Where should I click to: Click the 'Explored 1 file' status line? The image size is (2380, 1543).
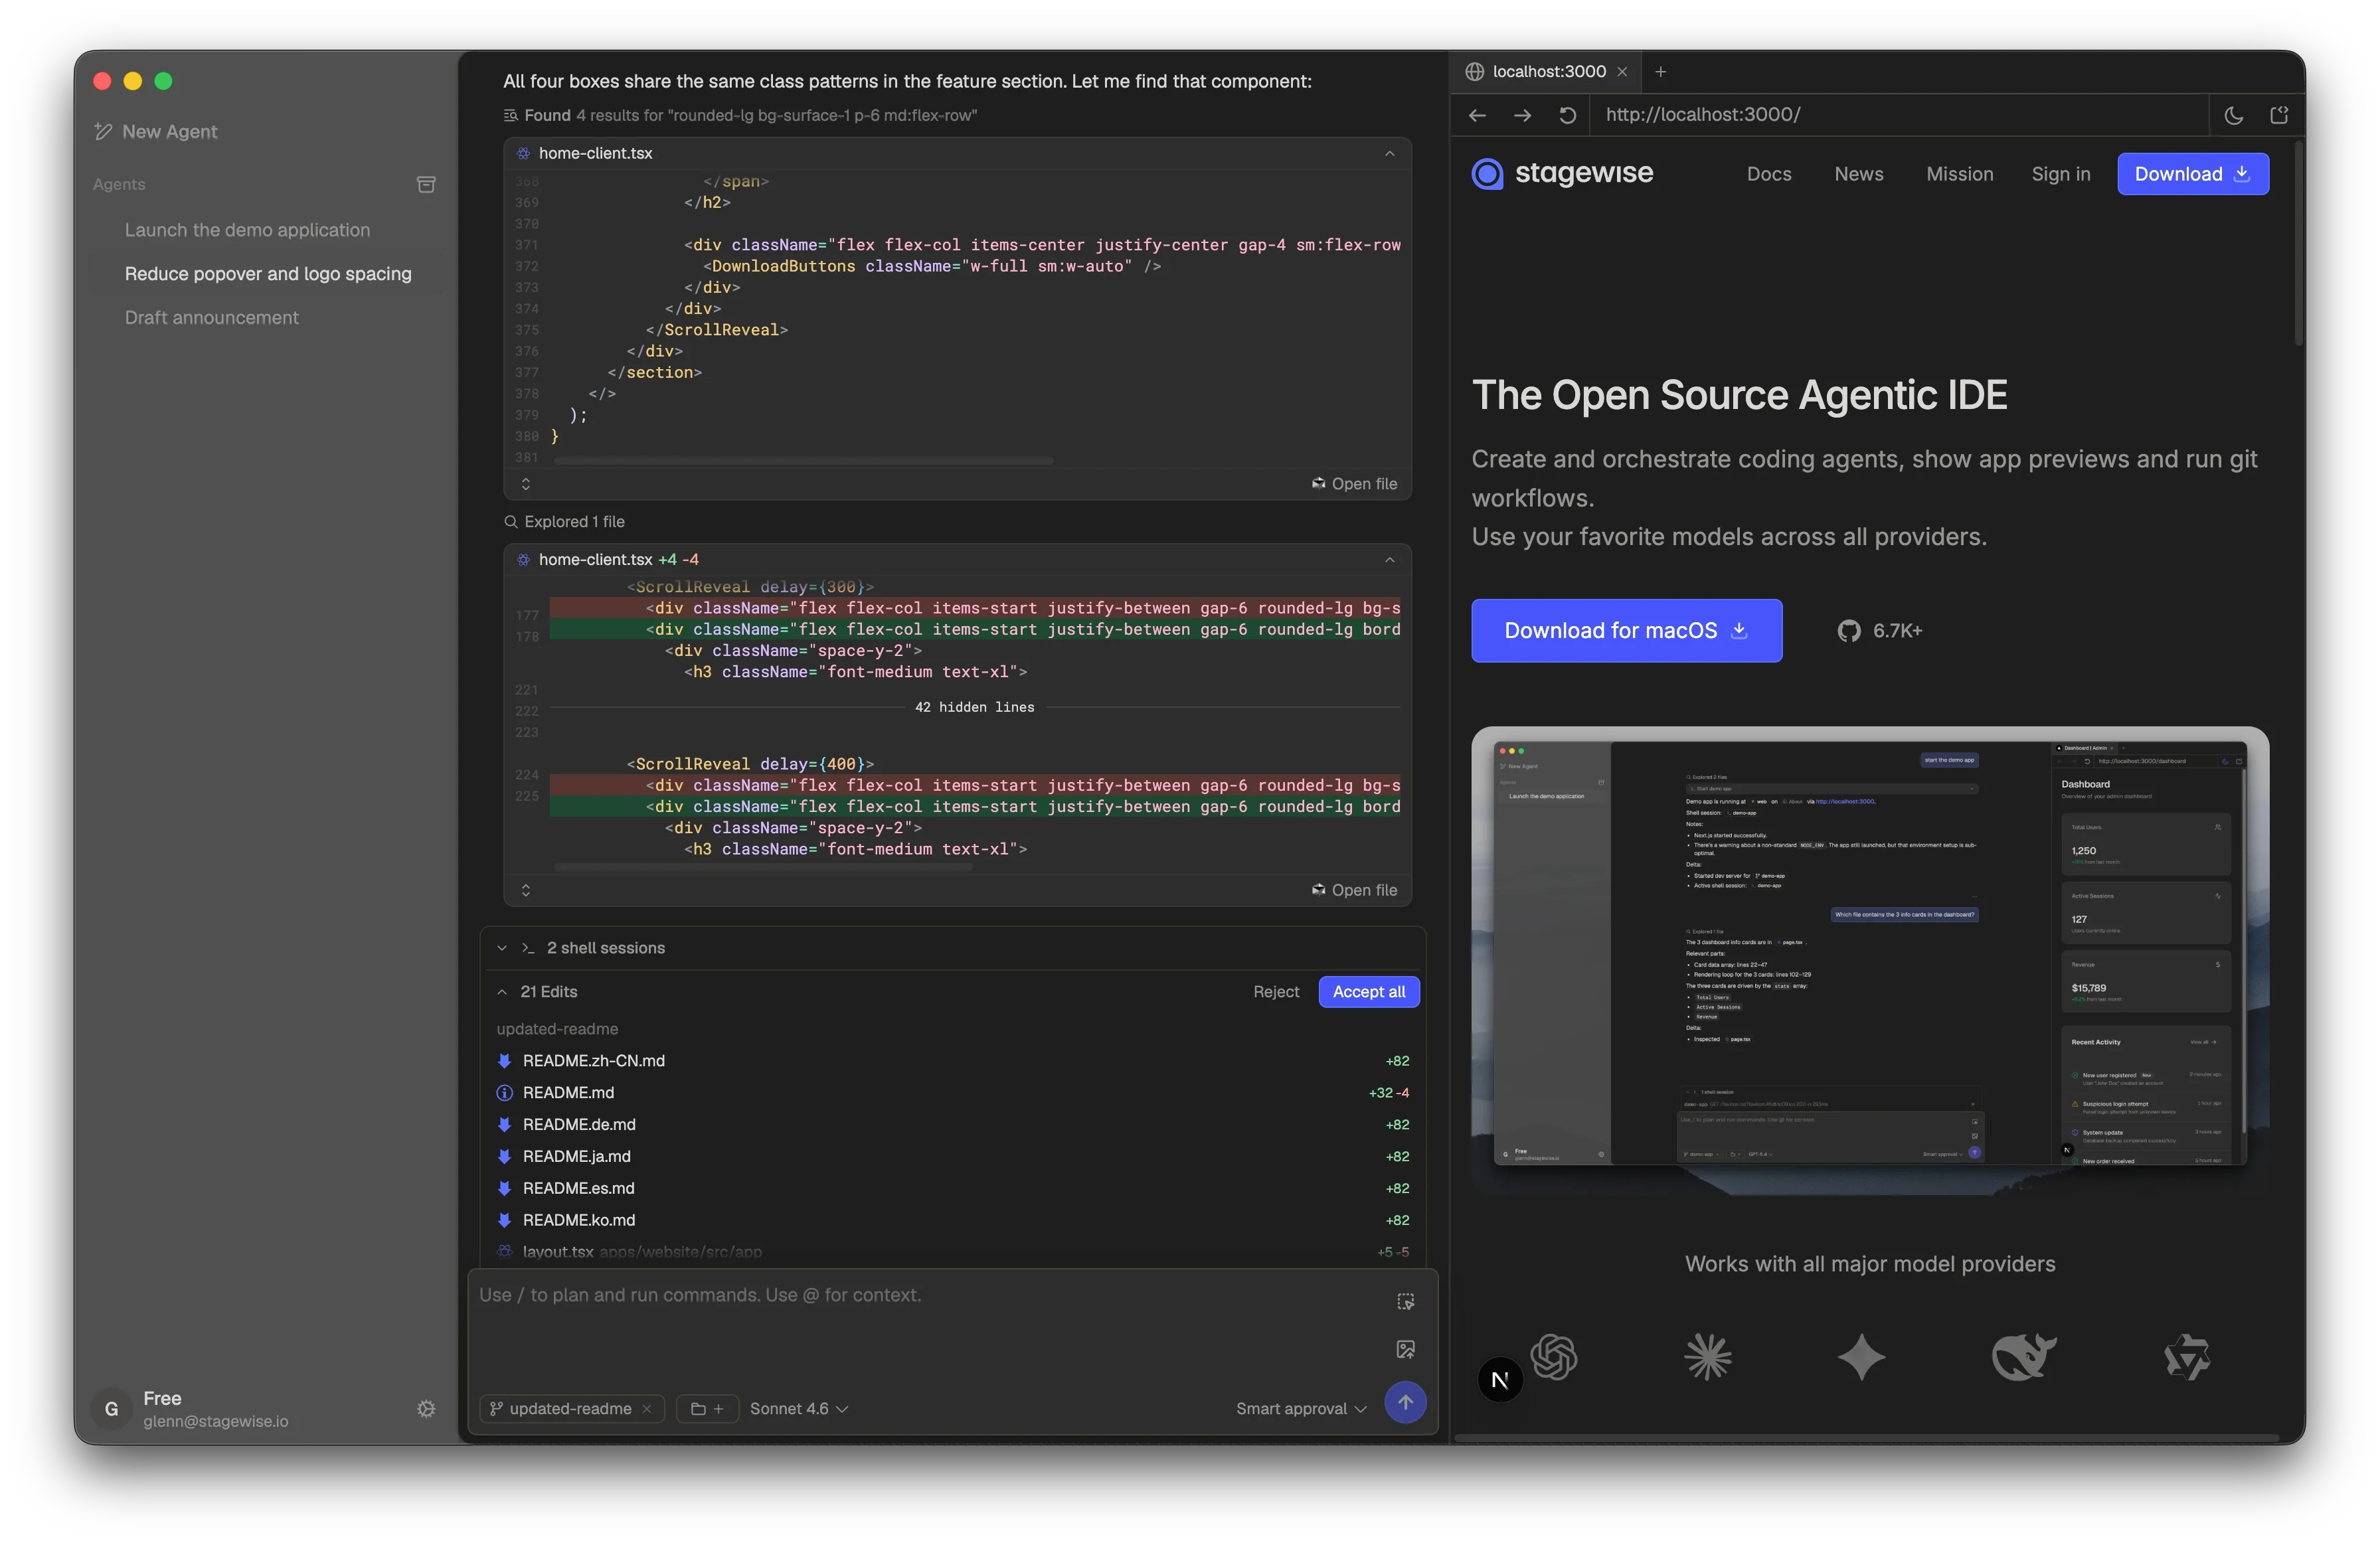point(564,522)
